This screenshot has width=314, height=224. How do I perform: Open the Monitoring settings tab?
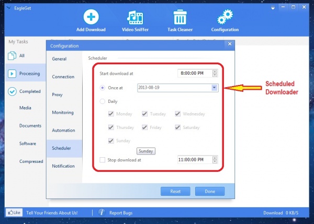pos(64,112)
